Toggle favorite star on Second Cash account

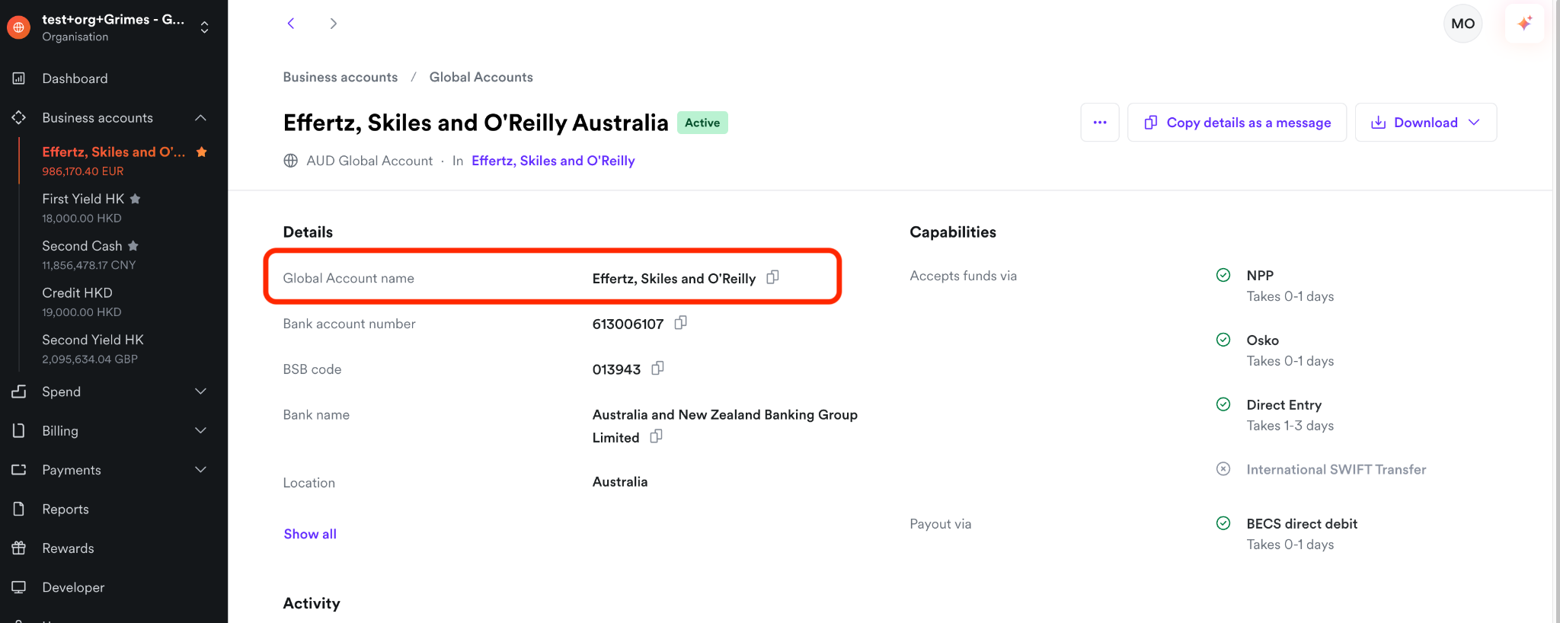point(133,246)
